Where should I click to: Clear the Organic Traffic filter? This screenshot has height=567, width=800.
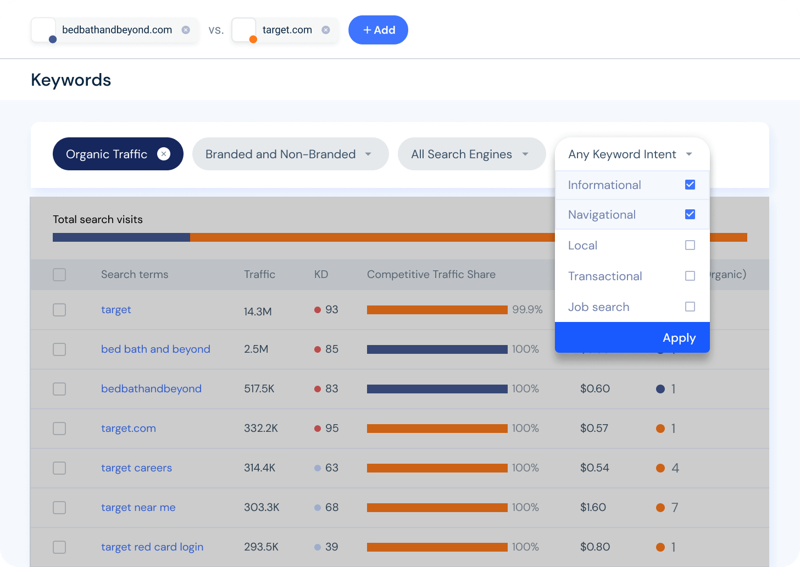[164, 154]
